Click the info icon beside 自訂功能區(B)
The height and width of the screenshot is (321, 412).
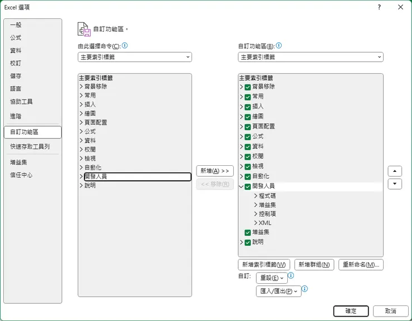pyautogui.click(x=279, y=46)
